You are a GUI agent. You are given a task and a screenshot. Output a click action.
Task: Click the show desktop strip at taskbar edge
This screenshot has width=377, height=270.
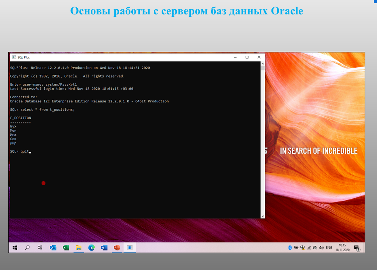point(364,248)
